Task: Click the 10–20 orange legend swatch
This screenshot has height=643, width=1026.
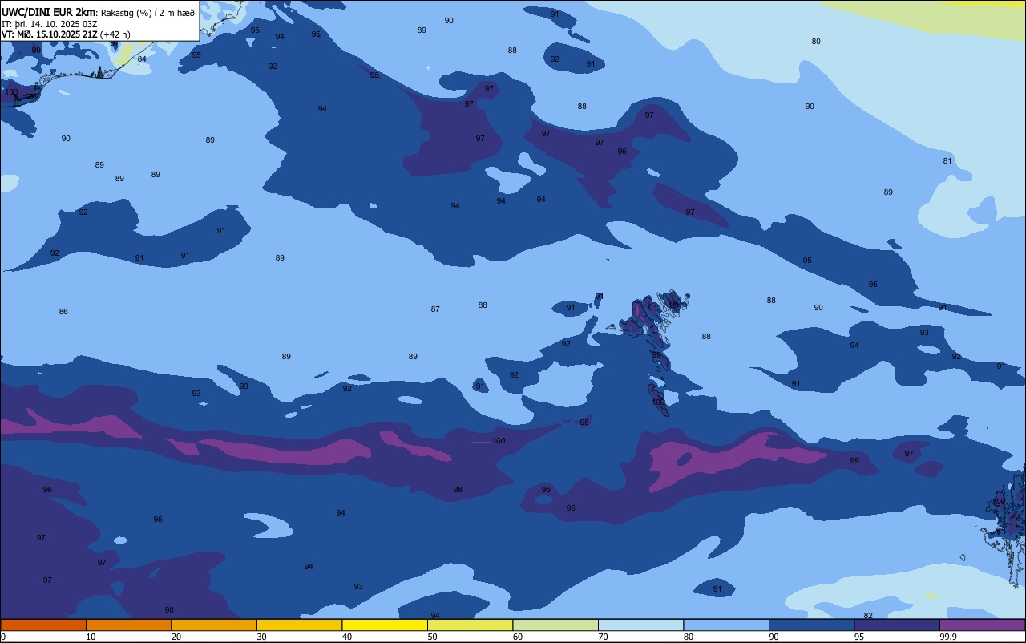Action: coord(128,625)
